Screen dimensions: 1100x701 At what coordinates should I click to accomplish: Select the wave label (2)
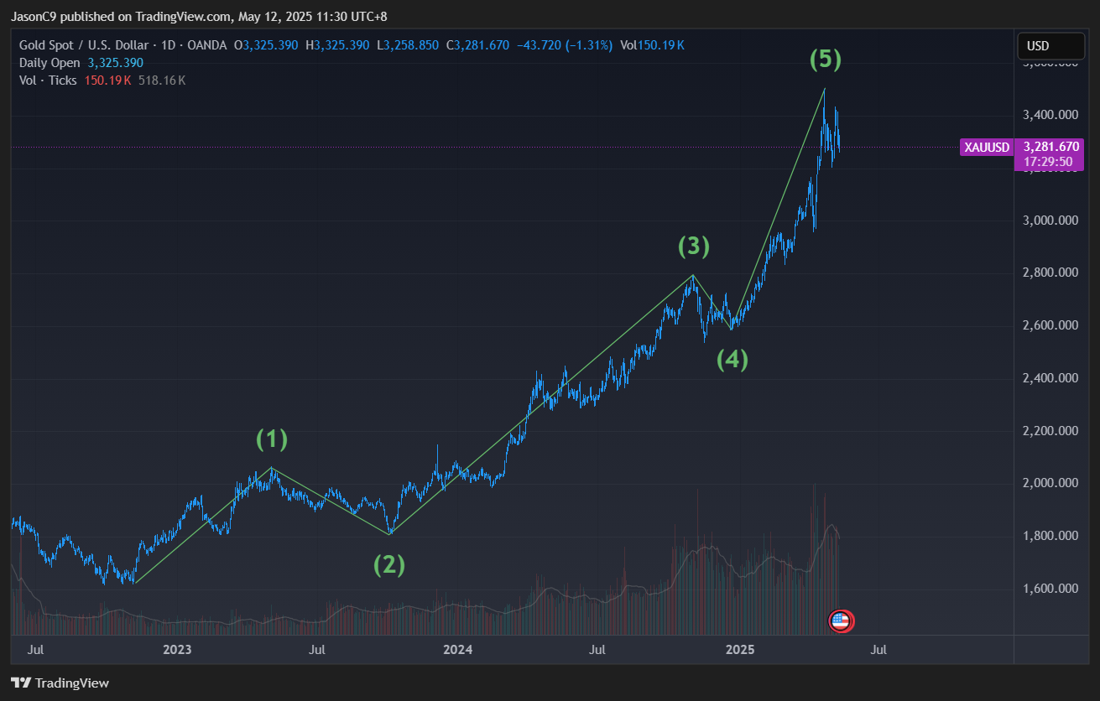click(x=389, y=564)
